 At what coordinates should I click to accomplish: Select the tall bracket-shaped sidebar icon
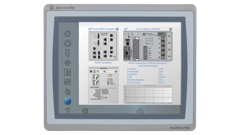pyautogui.click(x=67, y=53)
